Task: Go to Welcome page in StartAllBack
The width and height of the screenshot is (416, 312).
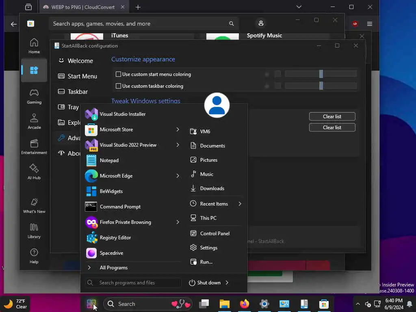Action: point(75,61)
